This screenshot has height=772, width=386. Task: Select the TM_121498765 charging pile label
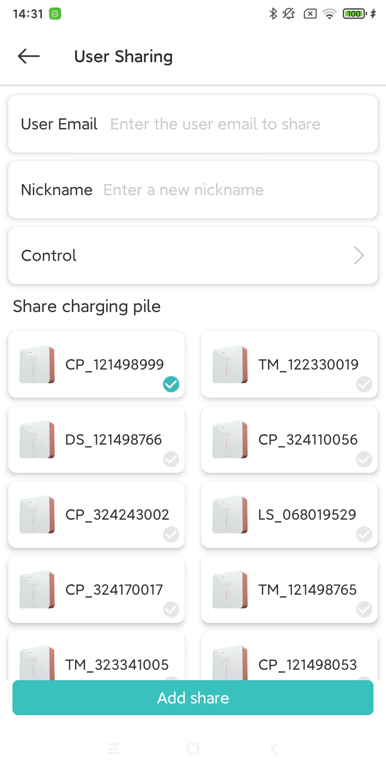pyautogui.click(x=307, y=590)
